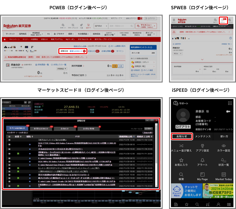Image resolution: width=236 pixels, height=209 pixels.
Task: Open 評価損益 dropdown in PCWEB assets panel
Action: [62, 69]
